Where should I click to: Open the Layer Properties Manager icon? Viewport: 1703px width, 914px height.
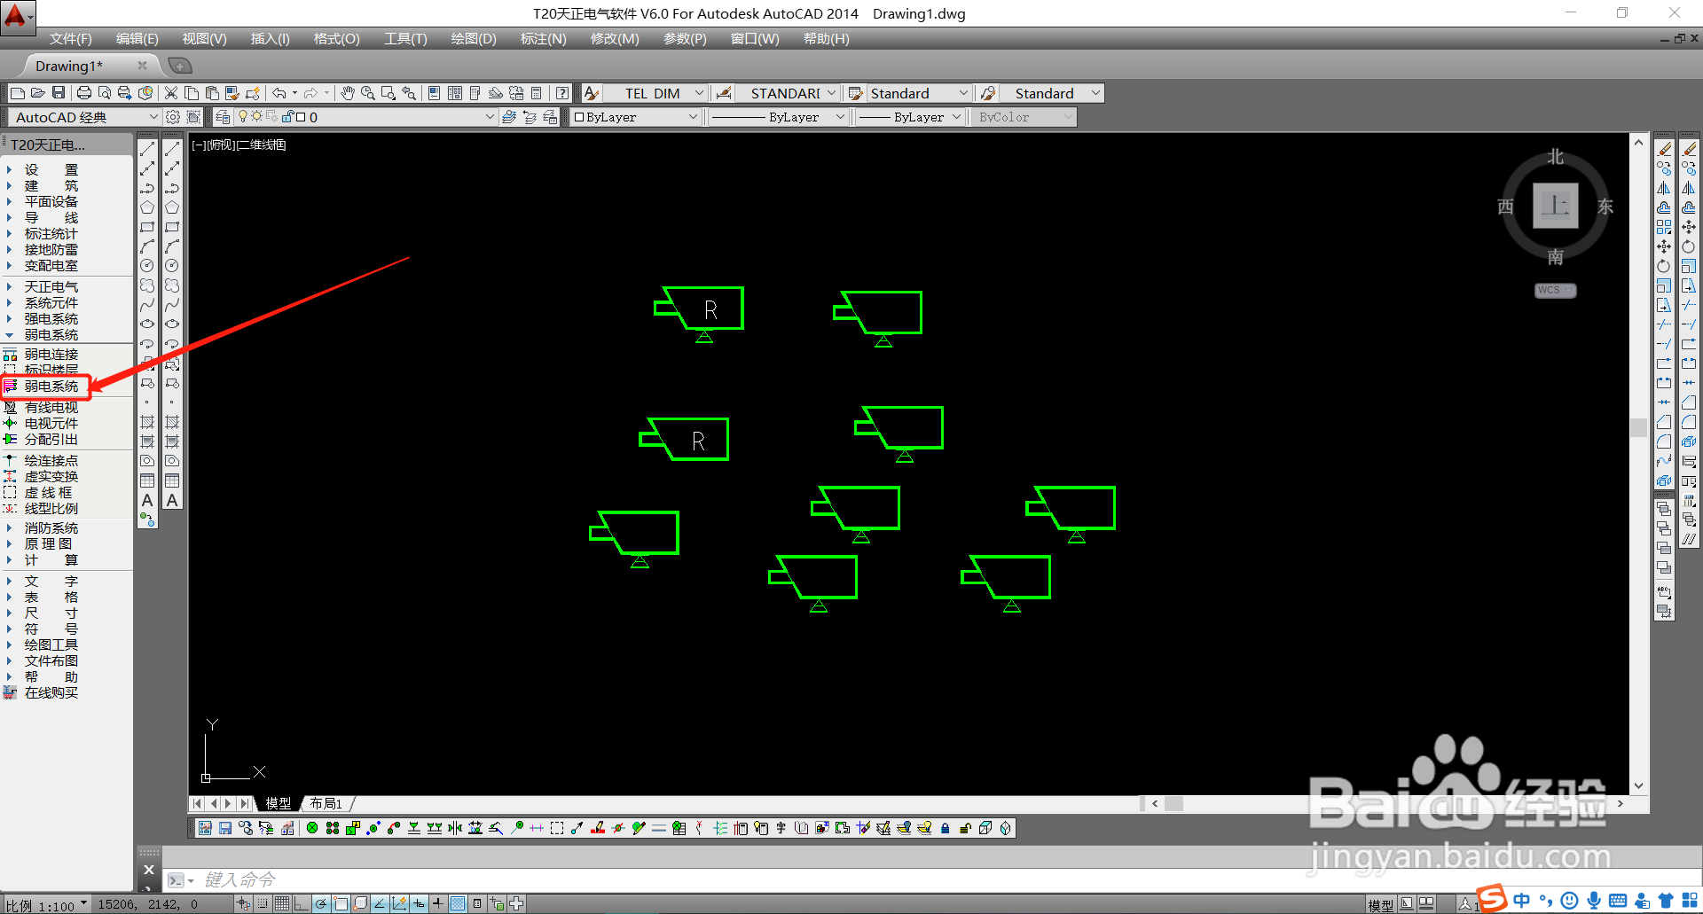tap(223, 117)
